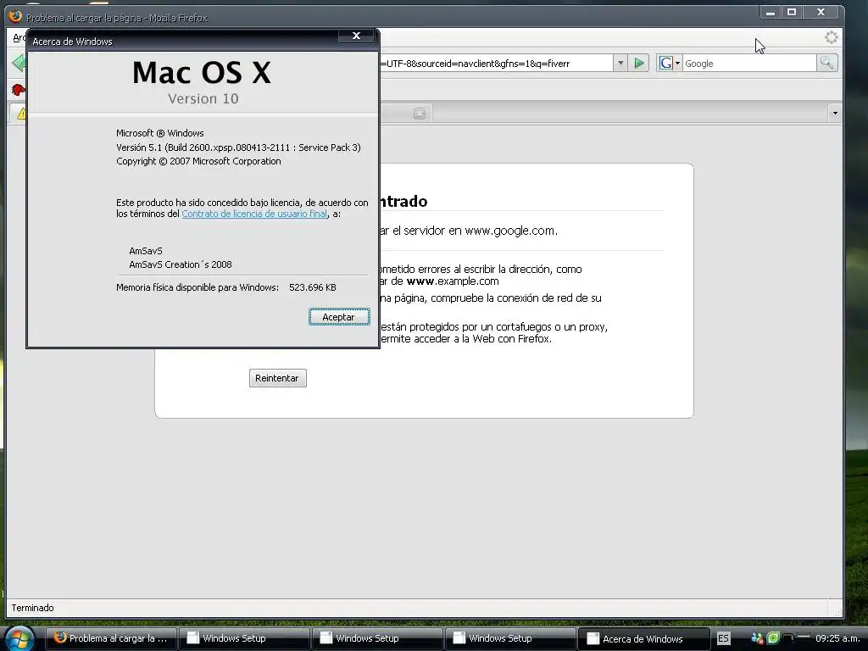Click Aceptar in the Acerca de Windows dialog
The width and height of the screenshot is (868, 651).
(339, 317)
